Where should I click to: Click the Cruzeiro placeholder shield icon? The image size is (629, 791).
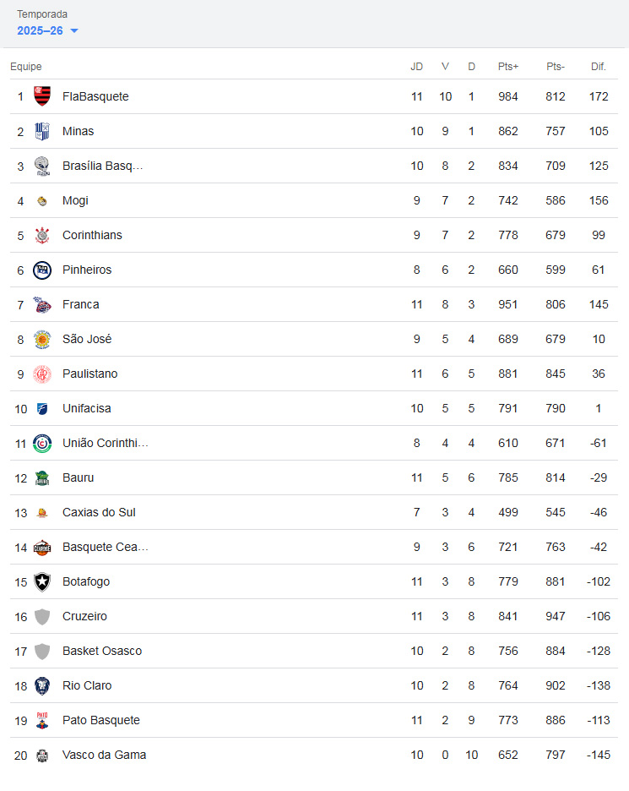pos(42,616)
